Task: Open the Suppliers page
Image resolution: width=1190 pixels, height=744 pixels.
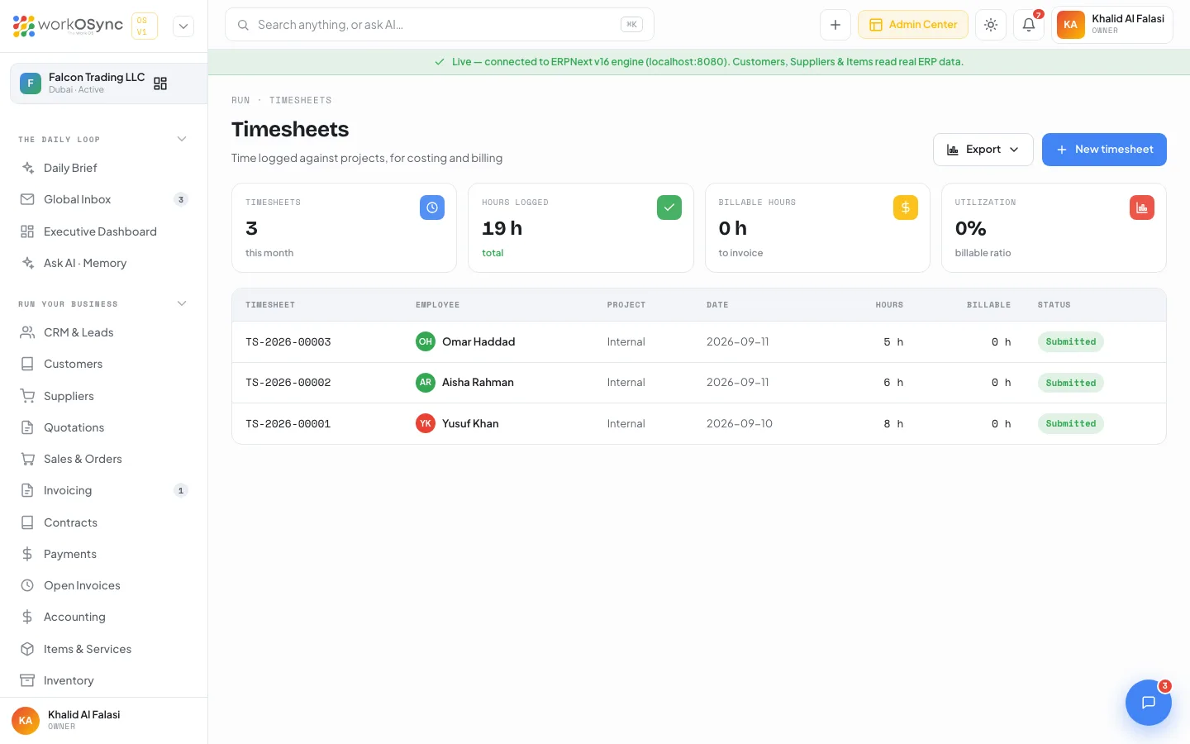Action: click(x=104, y=396)
